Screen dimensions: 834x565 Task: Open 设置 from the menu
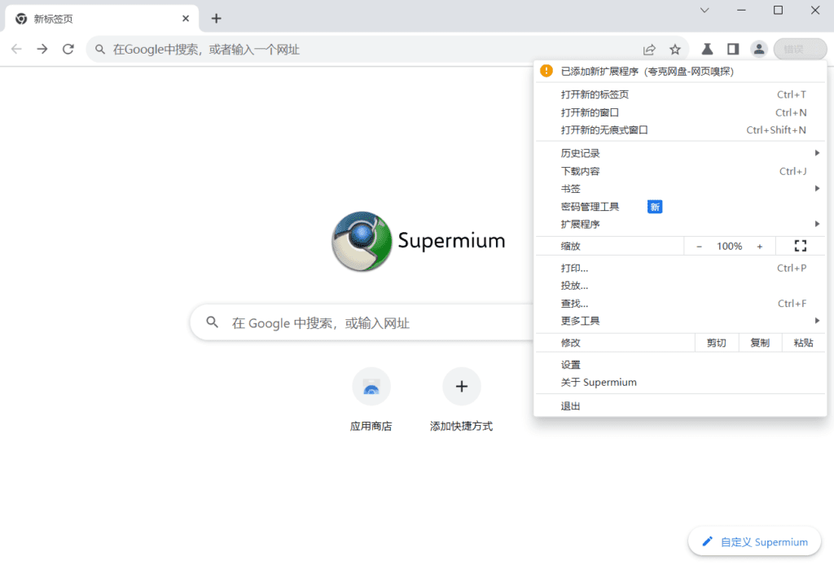[680, 366]
